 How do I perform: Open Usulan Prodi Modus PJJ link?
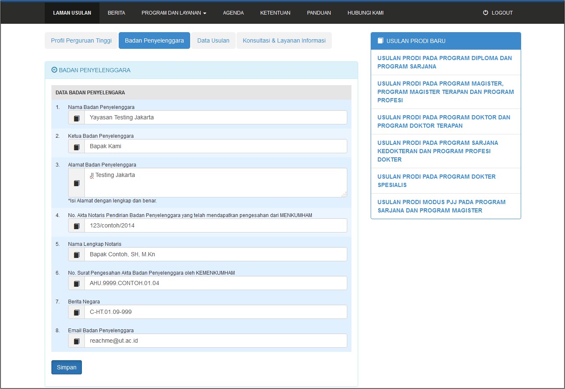point(445,206)
